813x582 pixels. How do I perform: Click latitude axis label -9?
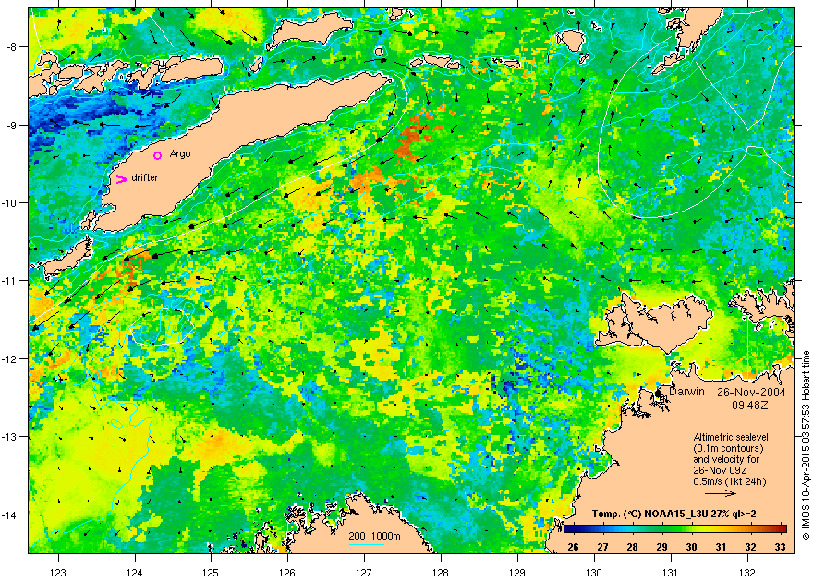[x=11, y=125]
